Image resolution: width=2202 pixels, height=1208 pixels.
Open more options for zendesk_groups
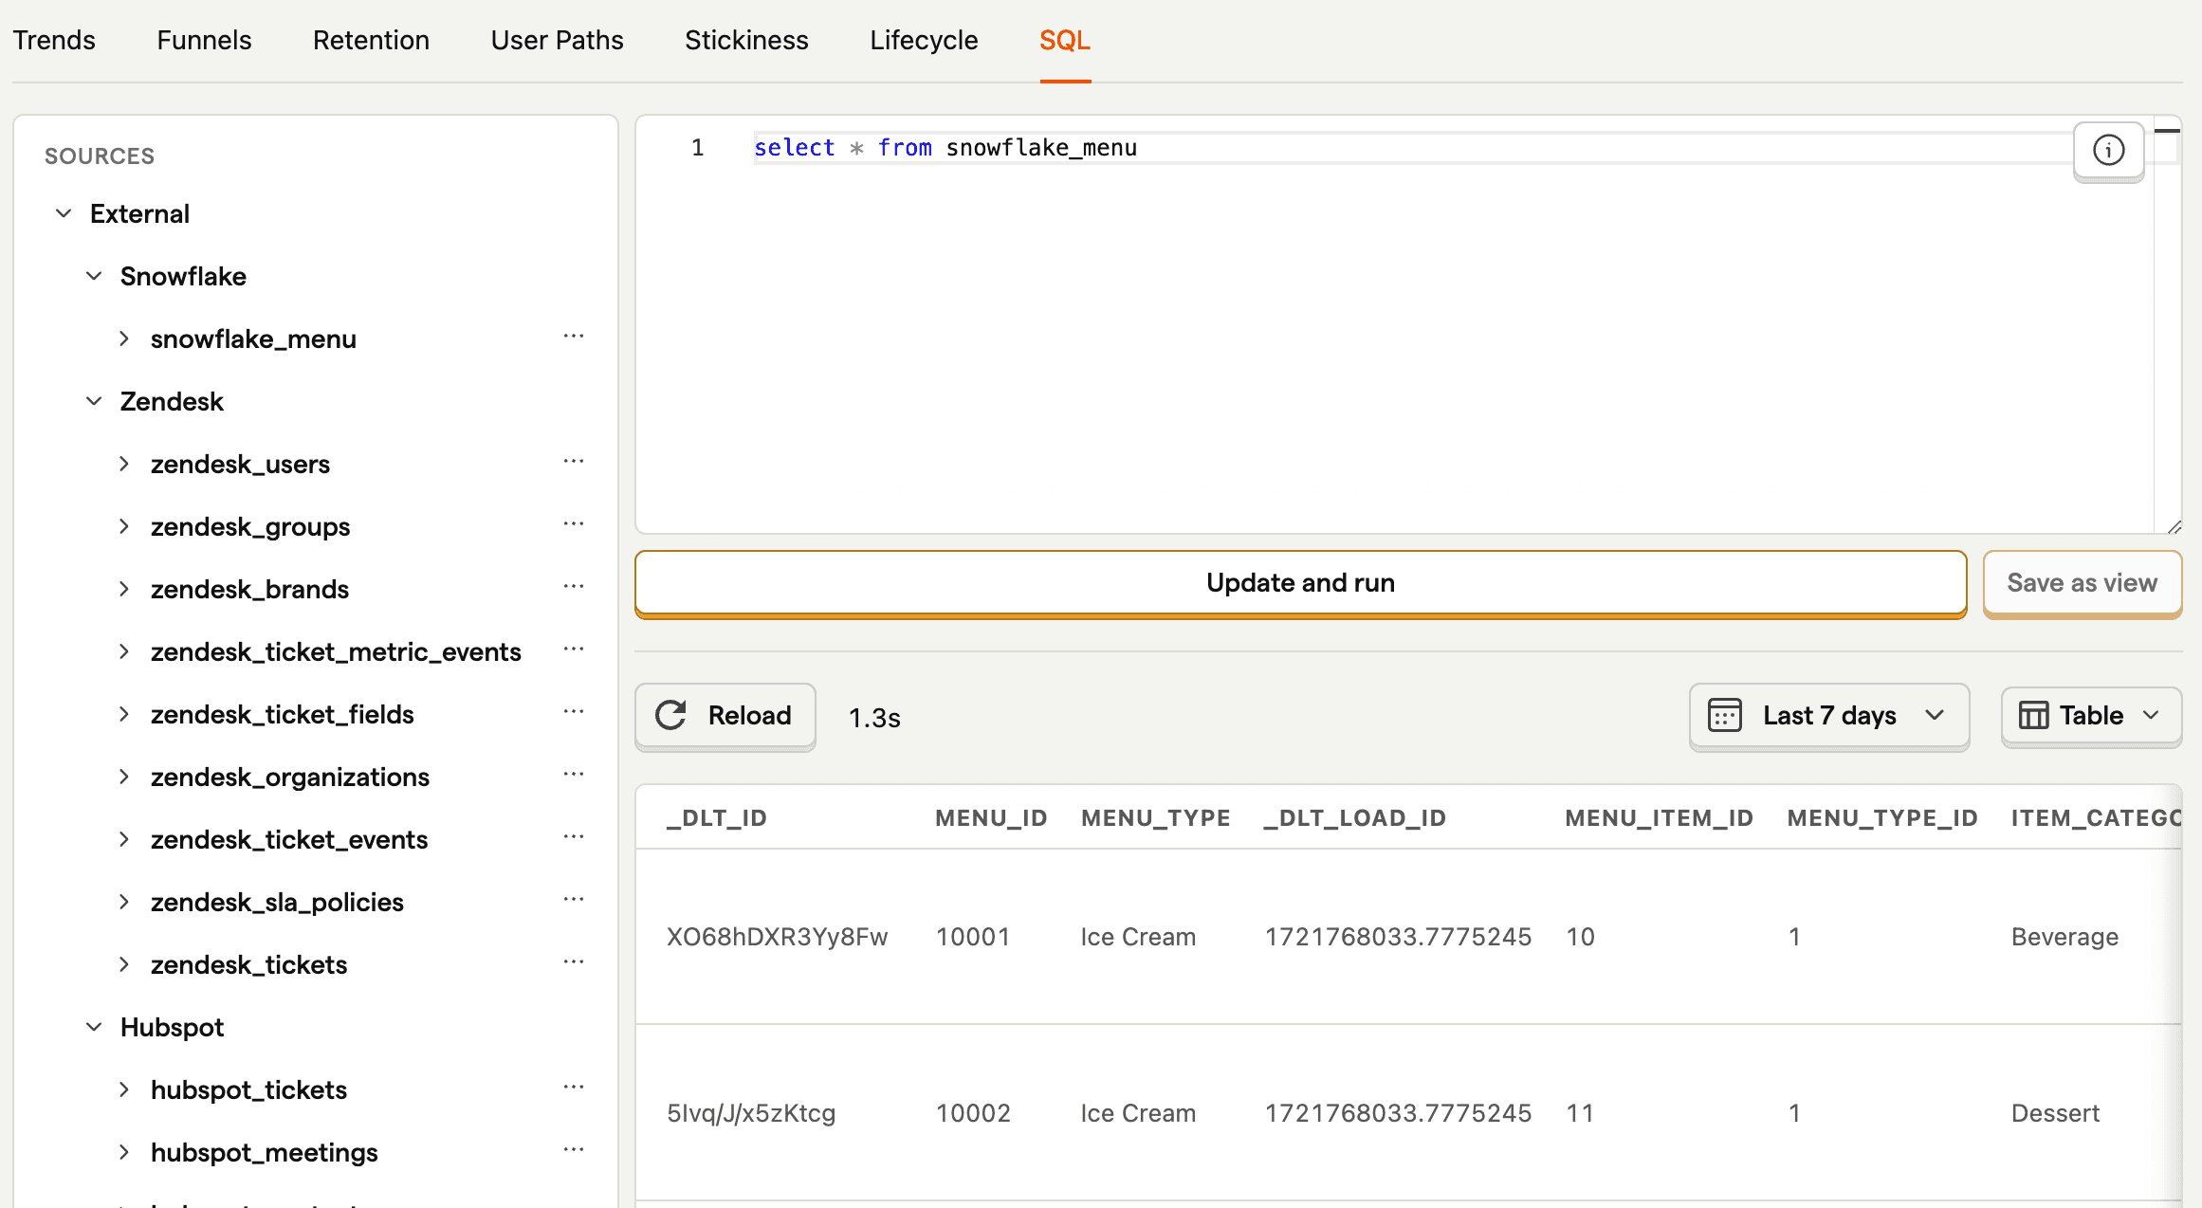coord(574,524)
